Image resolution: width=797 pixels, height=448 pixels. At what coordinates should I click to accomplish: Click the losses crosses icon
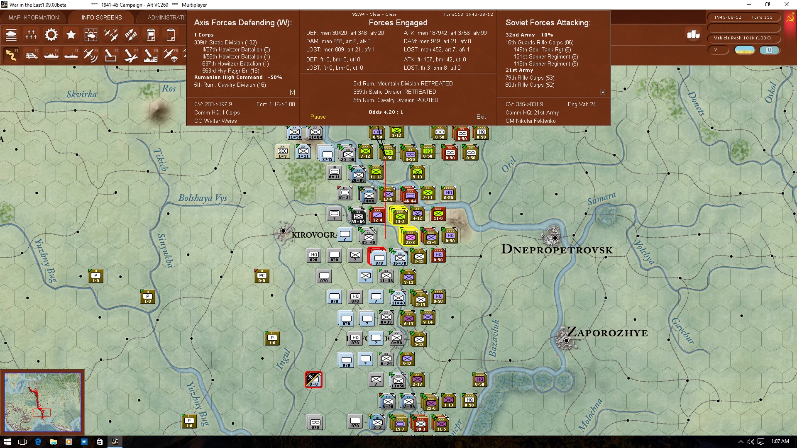tap(31, 35)
